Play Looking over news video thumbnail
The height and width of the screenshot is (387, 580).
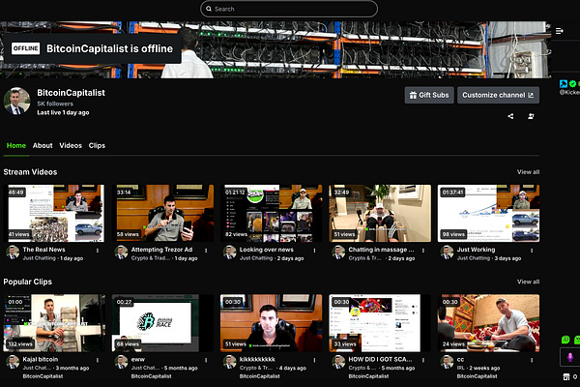point(271,213)
